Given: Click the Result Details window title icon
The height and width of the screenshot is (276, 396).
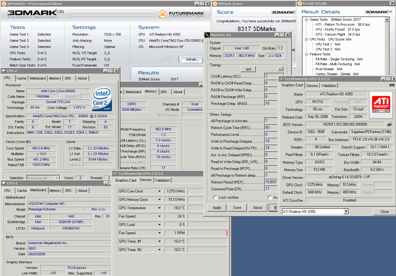Looking at the screenshot, I should point(299,3).
